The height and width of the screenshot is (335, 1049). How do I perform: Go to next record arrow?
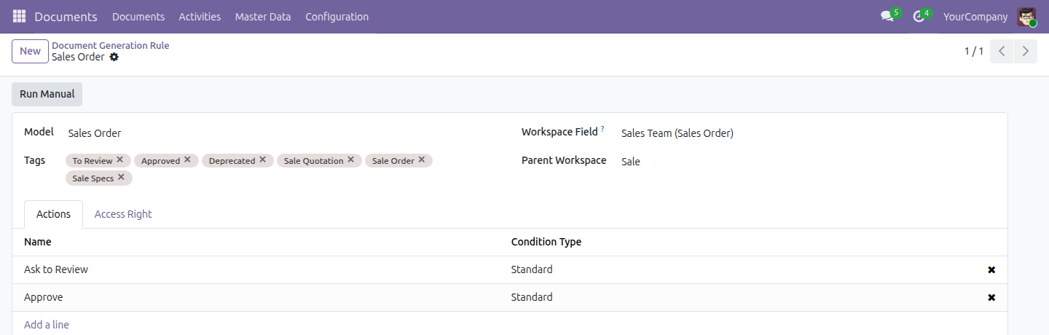coord(1026,51)
